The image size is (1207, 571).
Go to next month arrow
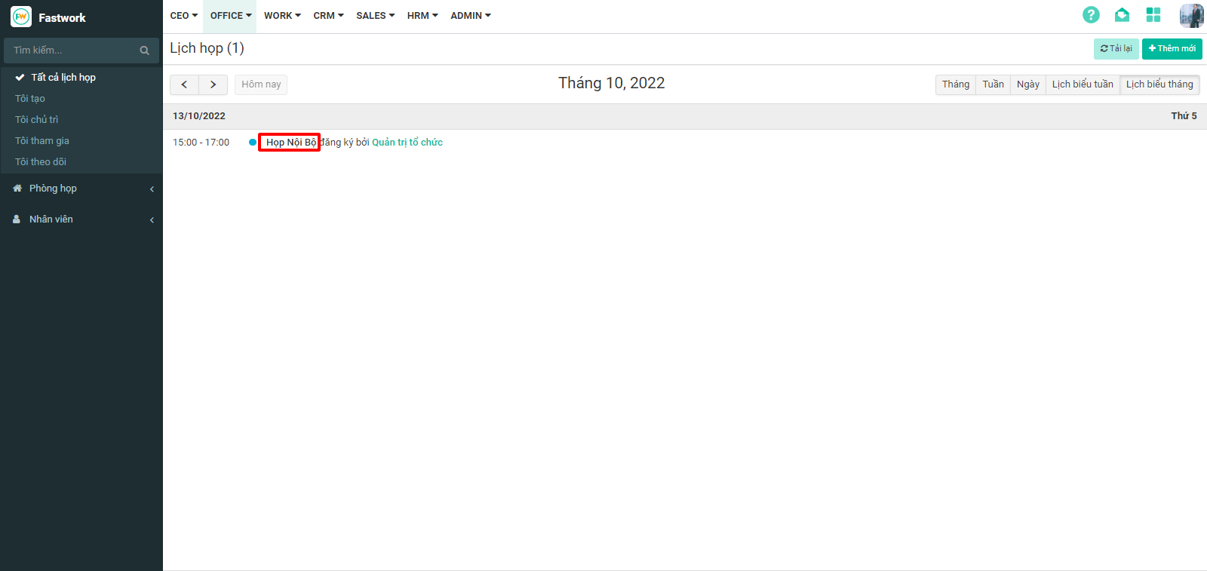pos(213,84)
